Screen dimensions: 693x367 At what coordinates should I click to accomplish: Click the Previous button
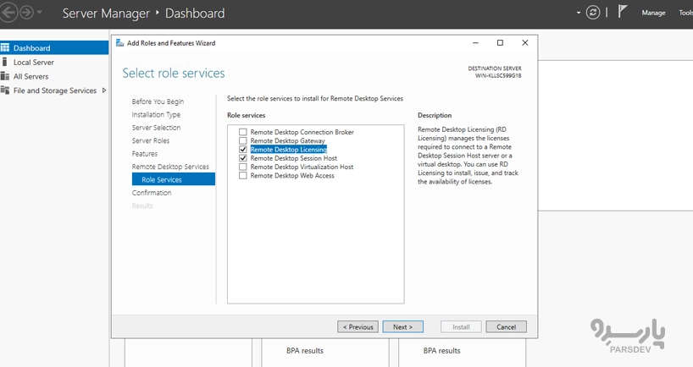(358, 326)
